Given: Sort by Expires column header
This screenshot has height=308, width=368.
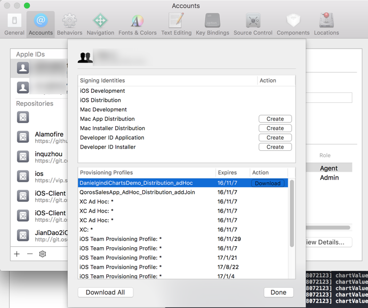Looking at the screenshot, I should pyautogui.click(x=233, y=173).
